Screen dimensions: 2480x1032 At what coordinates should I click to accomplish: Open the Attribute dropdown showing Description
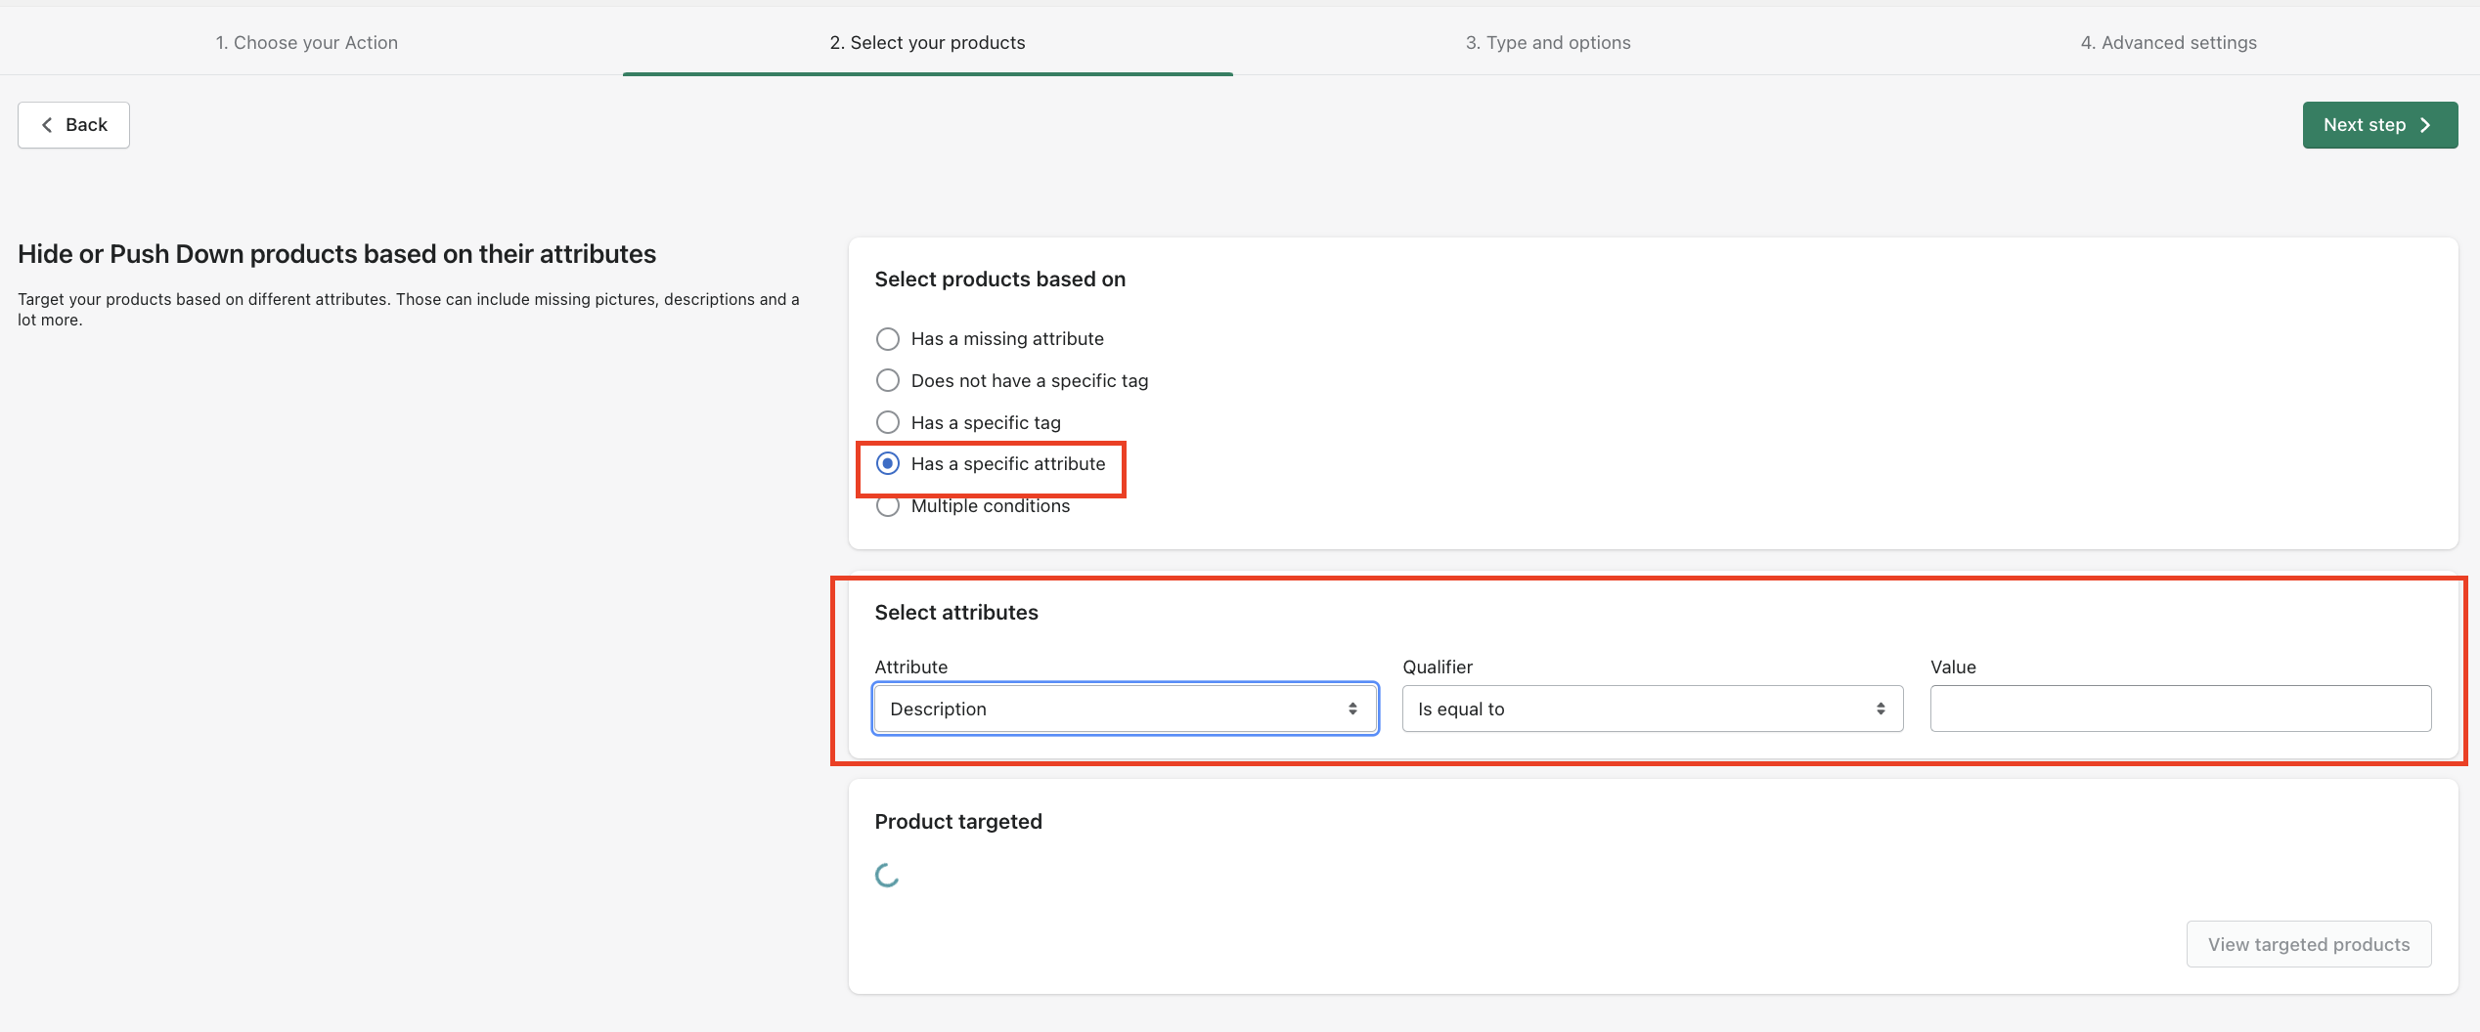pos(1125,709)
